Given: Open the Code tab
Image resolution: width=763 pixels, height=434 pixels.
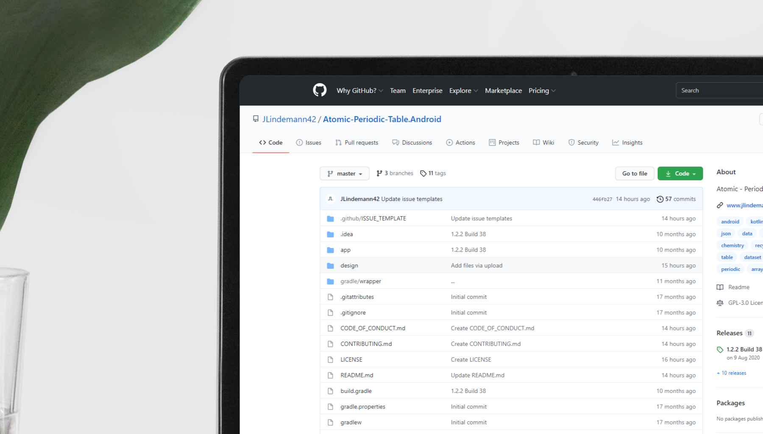Looking at the screenshot, I should click(271, 143).
